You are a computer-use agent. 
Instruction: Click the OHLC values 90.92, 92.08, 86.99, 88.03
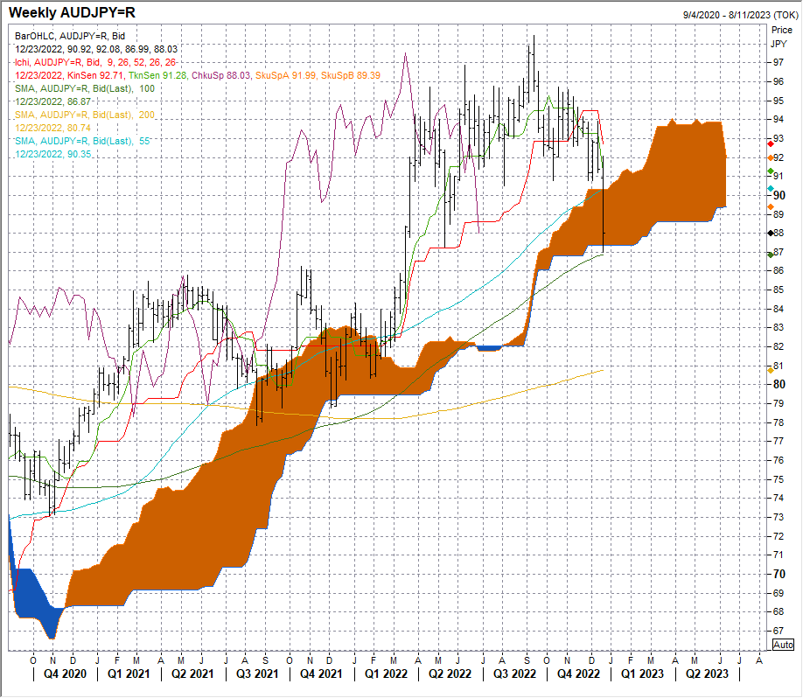pos(122,49)
